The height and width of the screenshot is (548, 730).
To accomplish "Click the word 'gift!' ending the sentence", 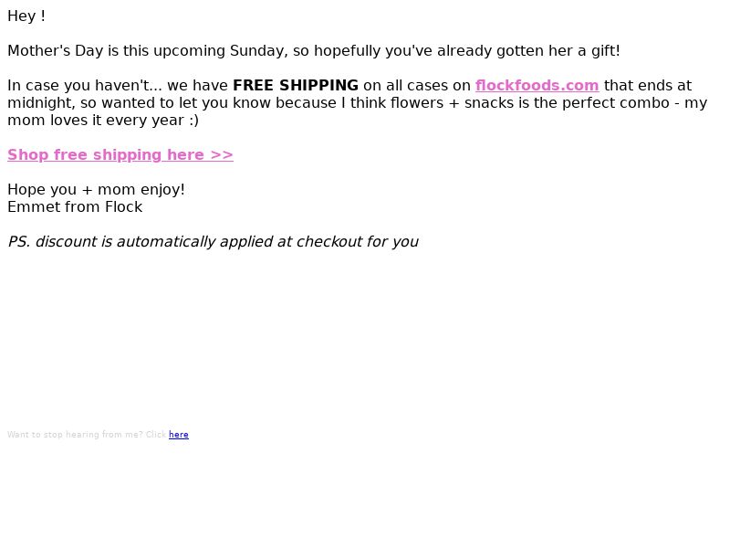I will coord(605,51).
